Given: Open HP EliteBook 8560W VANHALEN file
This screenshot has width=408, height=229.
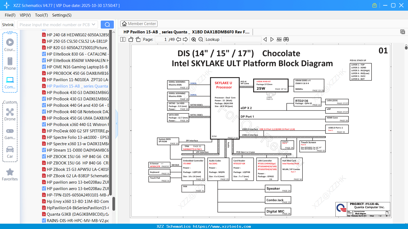Looking at the screenshot, I should (x=75, y=60).
